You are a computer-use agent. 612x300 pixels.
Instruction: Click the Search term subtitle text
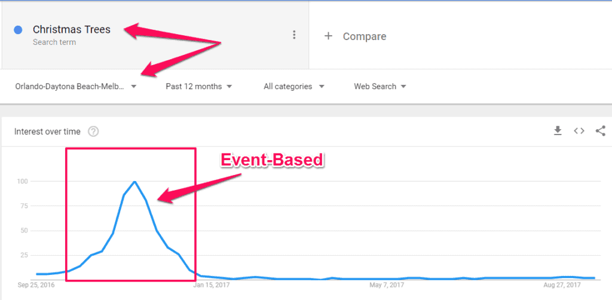(54, 42)
